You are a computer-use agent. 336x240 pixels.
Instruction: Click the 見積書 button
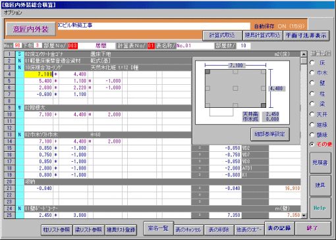click(x=320, y=162)
